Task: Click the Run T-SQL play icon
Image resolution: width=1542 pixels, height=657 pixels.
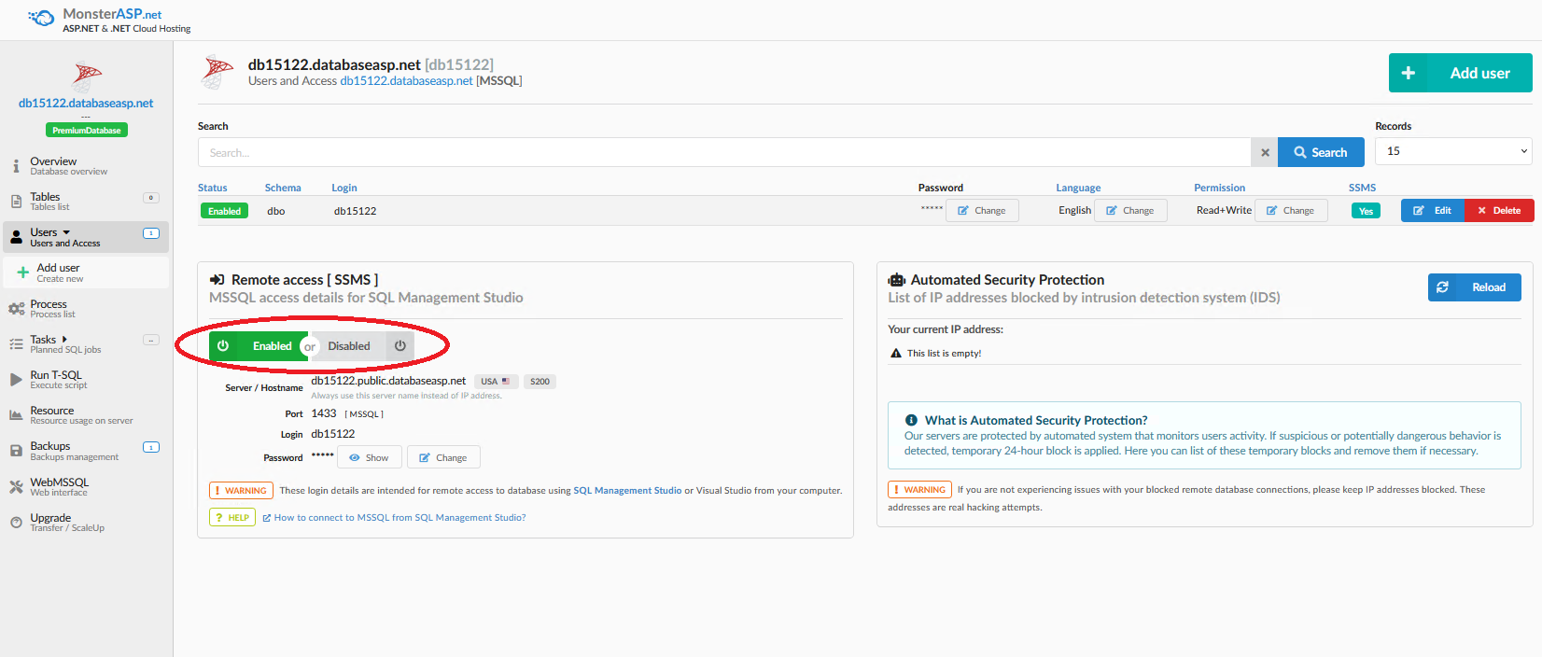Action: [16, 380]
